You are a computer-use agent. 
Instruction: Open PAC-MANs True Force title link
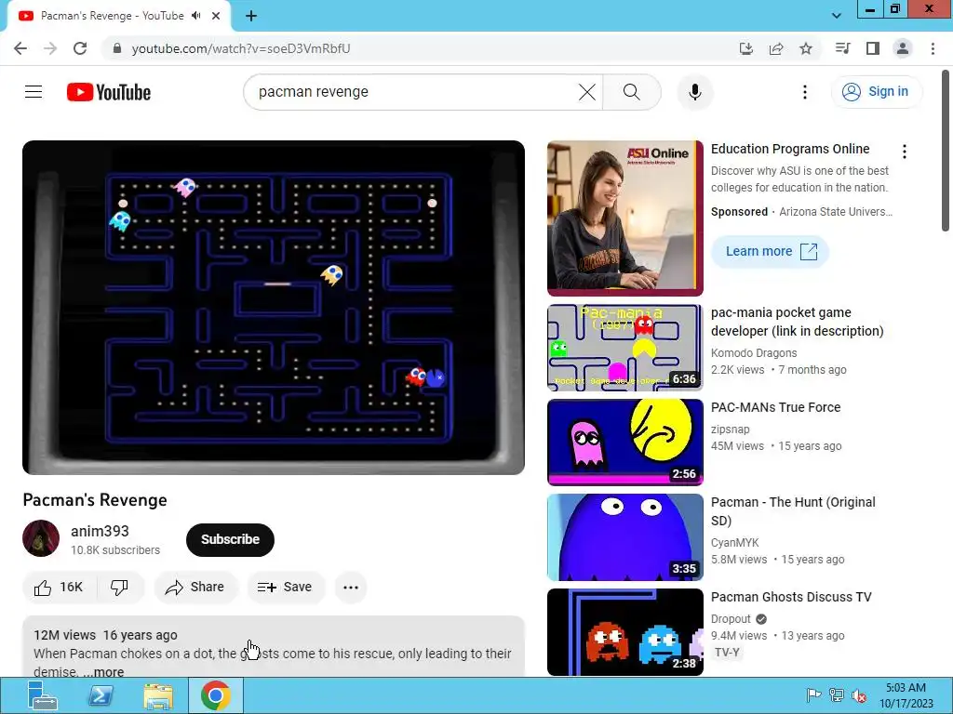[775, 407]
